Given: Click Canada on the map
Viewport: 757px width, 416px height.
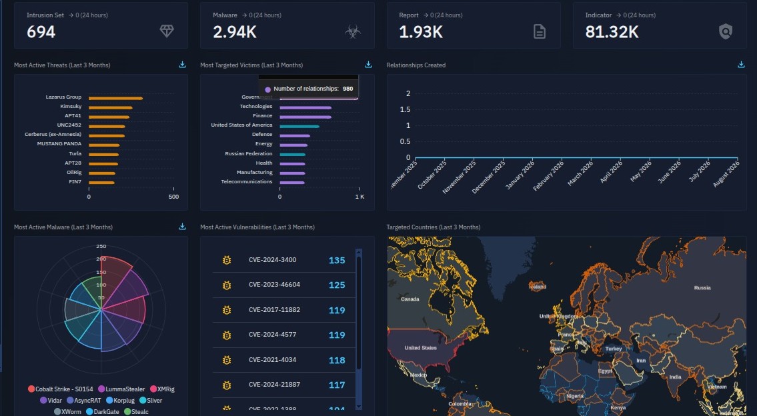Looking at the screenshot, I should click(x=410, y=299).
